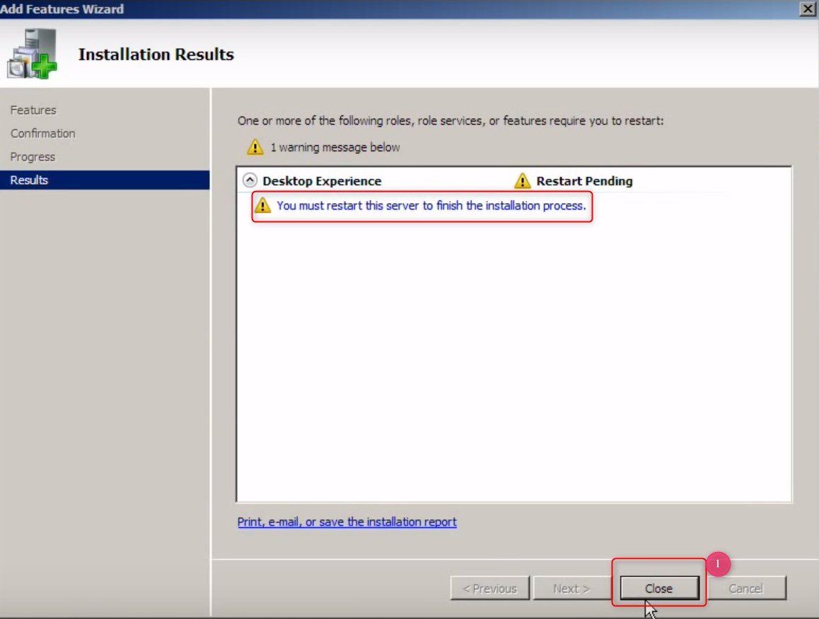
Task: Click the Desktop Experience feature label
Action: pyautogui.click(x=322, y=181)
